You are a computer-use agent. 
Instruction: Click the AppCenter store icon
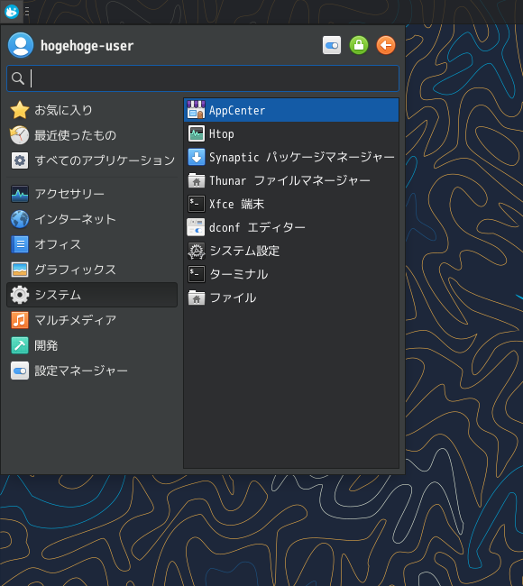coord(197,110)
